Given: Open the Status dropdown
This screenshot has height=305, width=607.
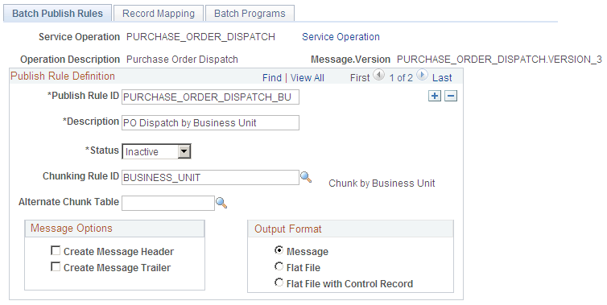Looking at the screenshot, I should click(x=156, y=152).
